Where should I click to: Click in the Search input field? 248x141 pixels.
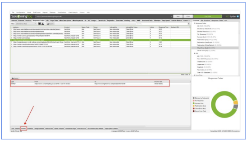(x=162, y=24)
